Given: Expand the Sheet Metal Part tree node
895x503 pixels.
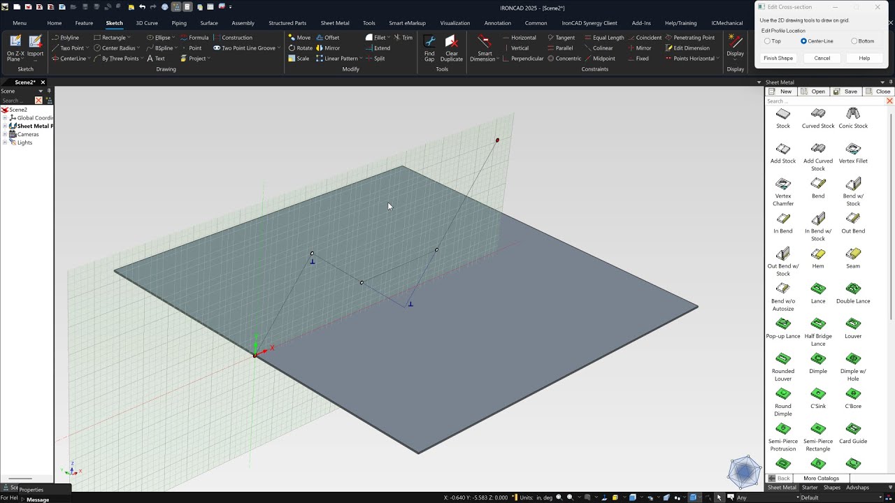Looking at the screenshot, I should pyautogui.click(x=5, y=126).
